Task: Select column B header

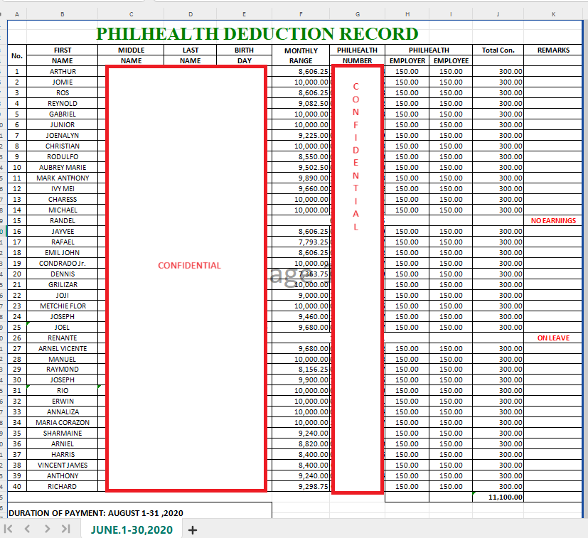Action: [63, 14]
